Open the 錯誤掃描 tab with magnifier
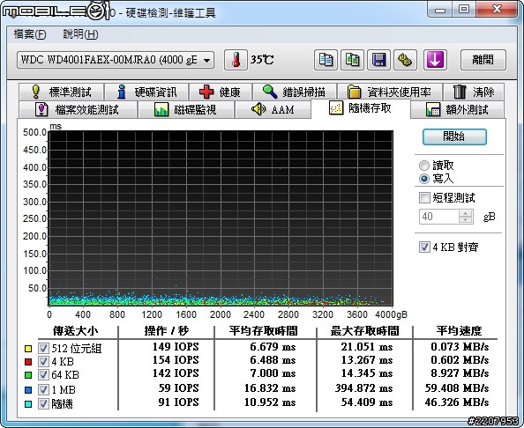This screenshot has width=524, height=428. click(295, 92)
